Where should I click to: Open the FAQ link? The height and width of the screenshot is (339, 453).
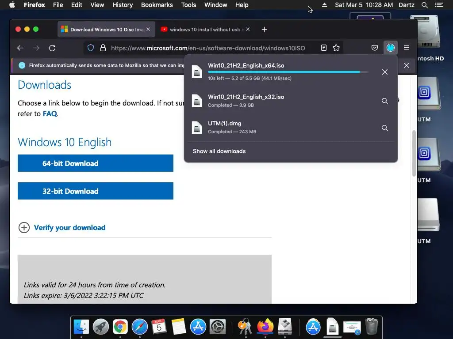pos(50,113)
